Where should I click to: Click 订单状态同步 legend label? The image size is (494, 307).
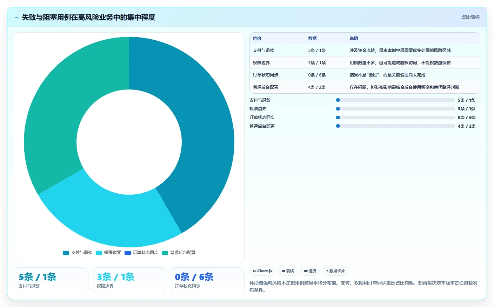146,253
